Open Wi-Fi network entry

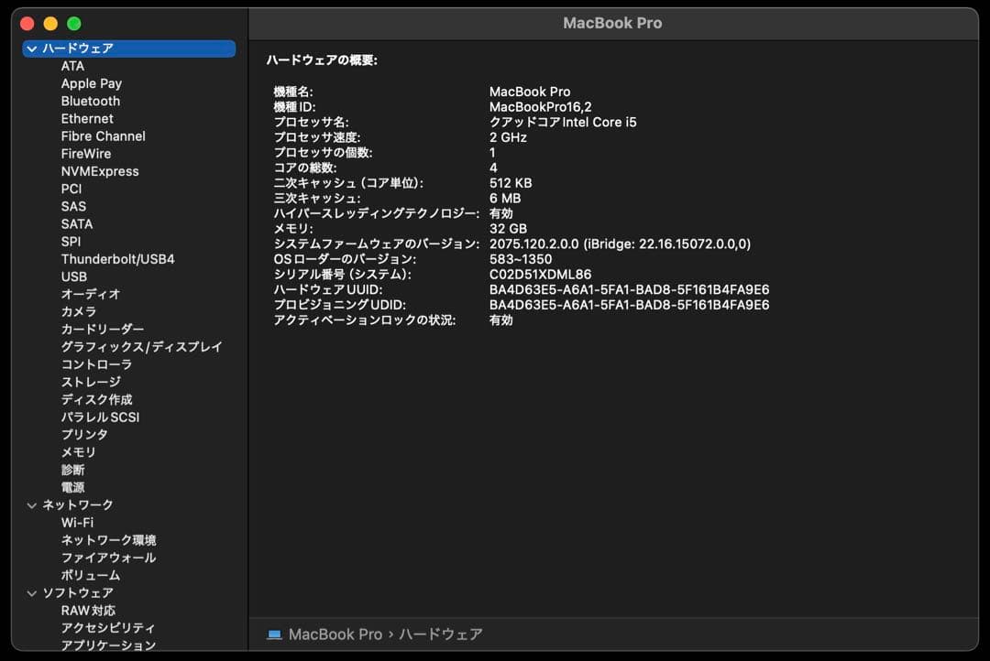point(77,523)
